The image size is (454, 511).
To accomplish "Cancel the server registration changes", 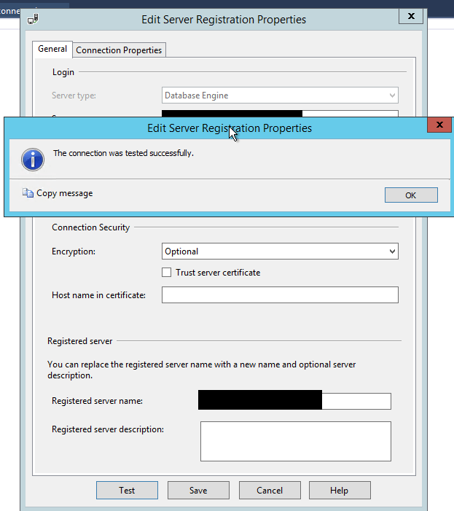I will pos(270,491).
